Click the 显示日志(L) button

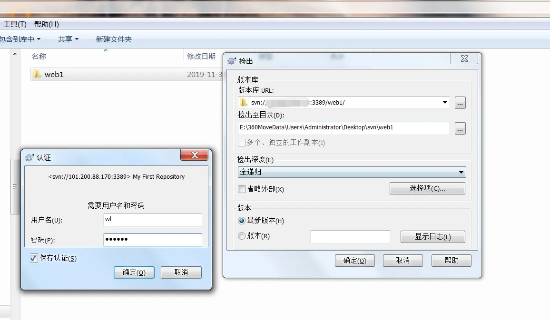(433, 237)
